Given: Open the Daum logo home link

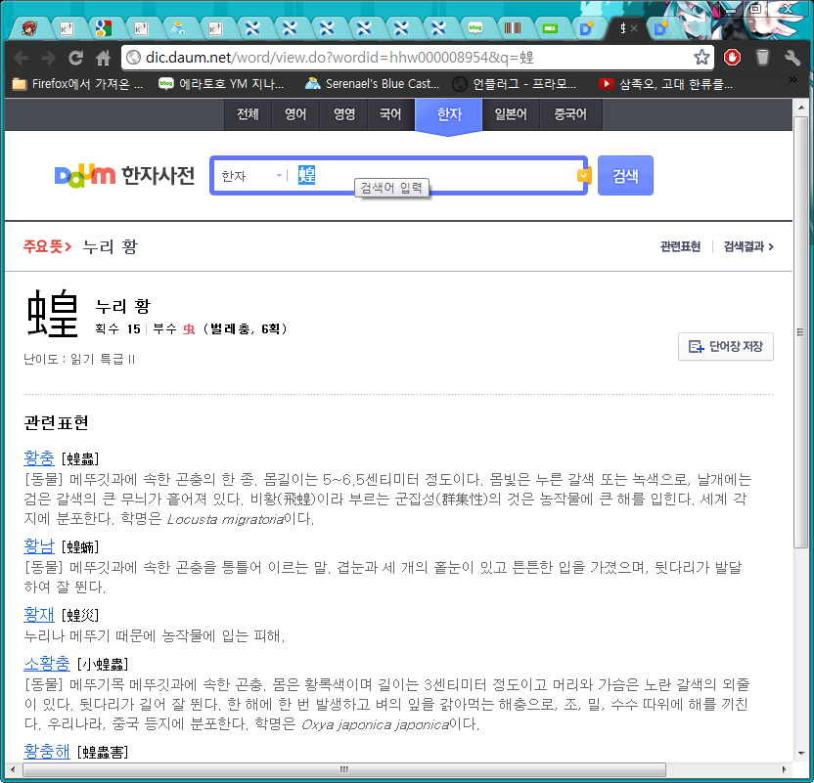Looking at the screenshot, I should [85, 175].
